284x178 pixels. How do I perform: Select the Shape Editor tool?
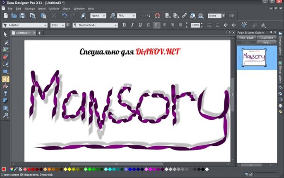[x=6, y=64]
